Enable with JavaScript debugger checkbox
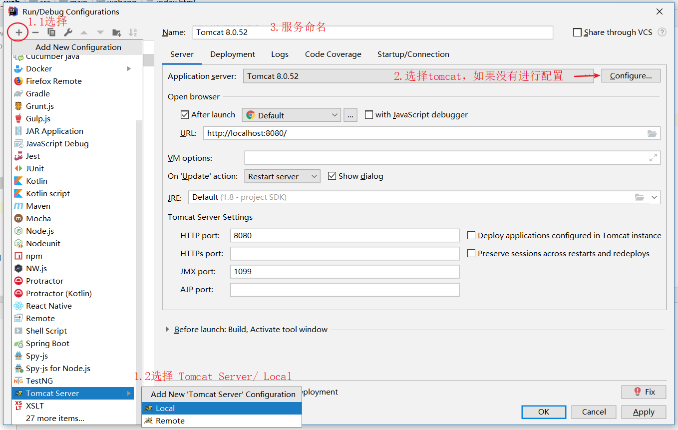 click(369, 115)
